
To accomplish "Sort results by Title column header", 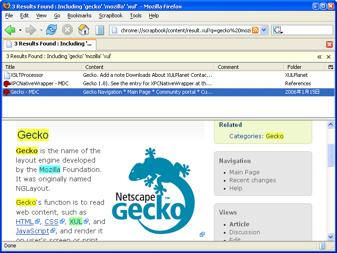I will click(x=42, y=67).
